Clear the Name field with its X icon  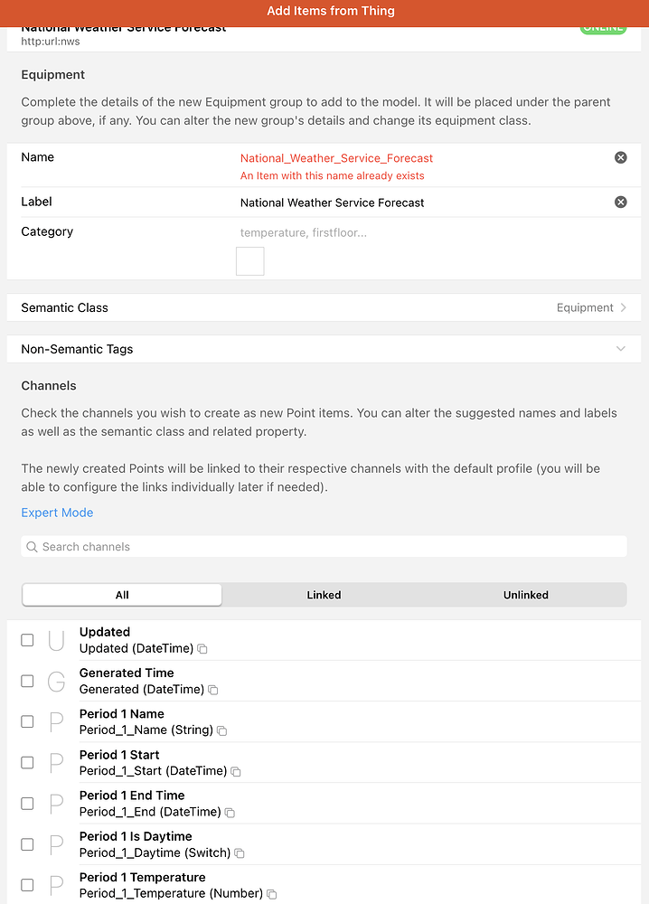(x=620, y=157)
